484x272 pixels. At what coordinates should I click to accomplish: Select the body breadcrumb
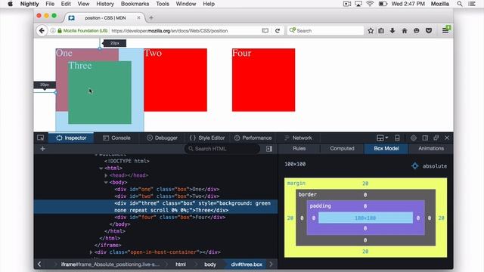click(x=210, y=264)
